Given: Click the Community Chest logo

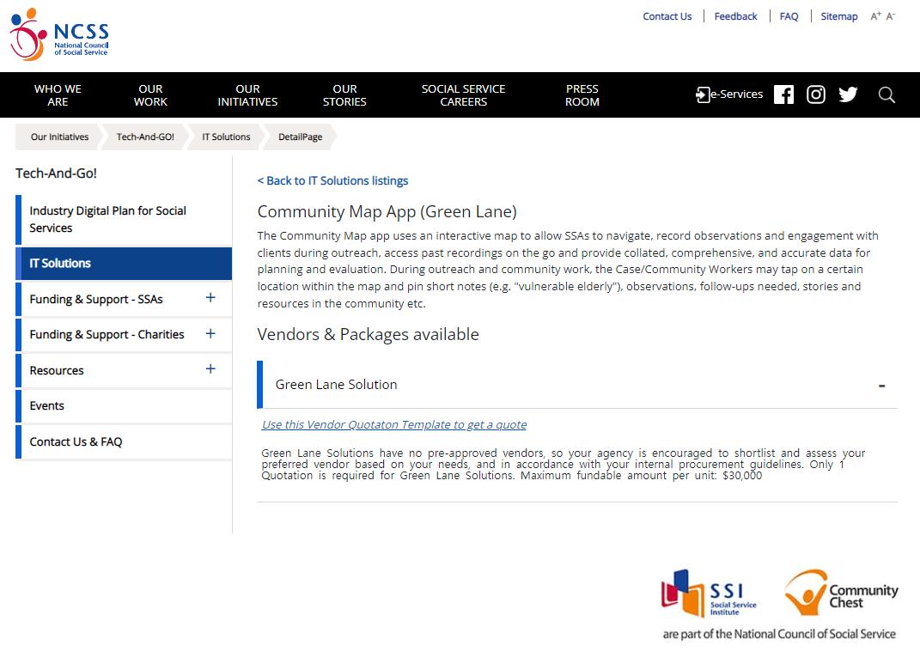Looking at the screenshot, I should [x=841, y=593].
